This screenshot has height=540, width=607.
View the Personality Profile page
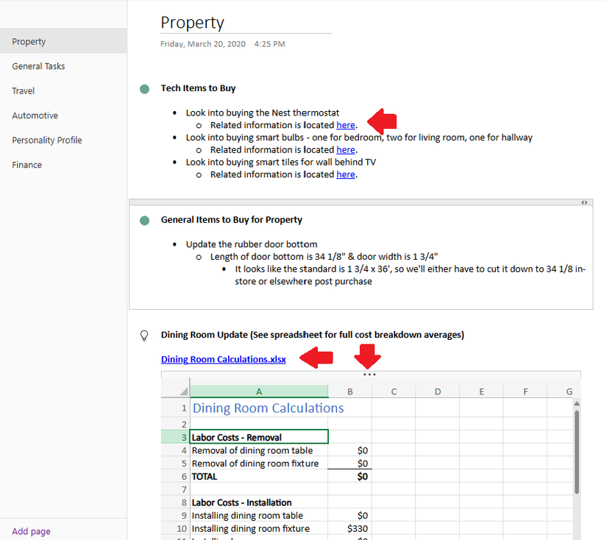click(46, 140)
